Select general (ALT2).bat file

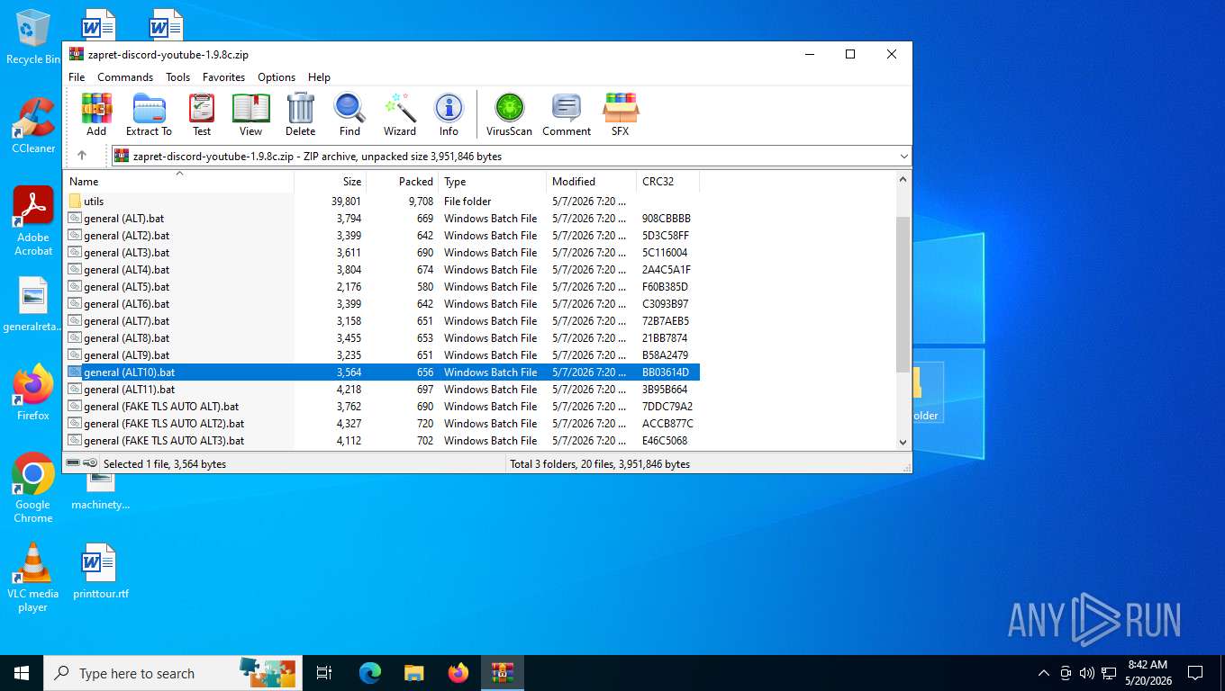381,236
